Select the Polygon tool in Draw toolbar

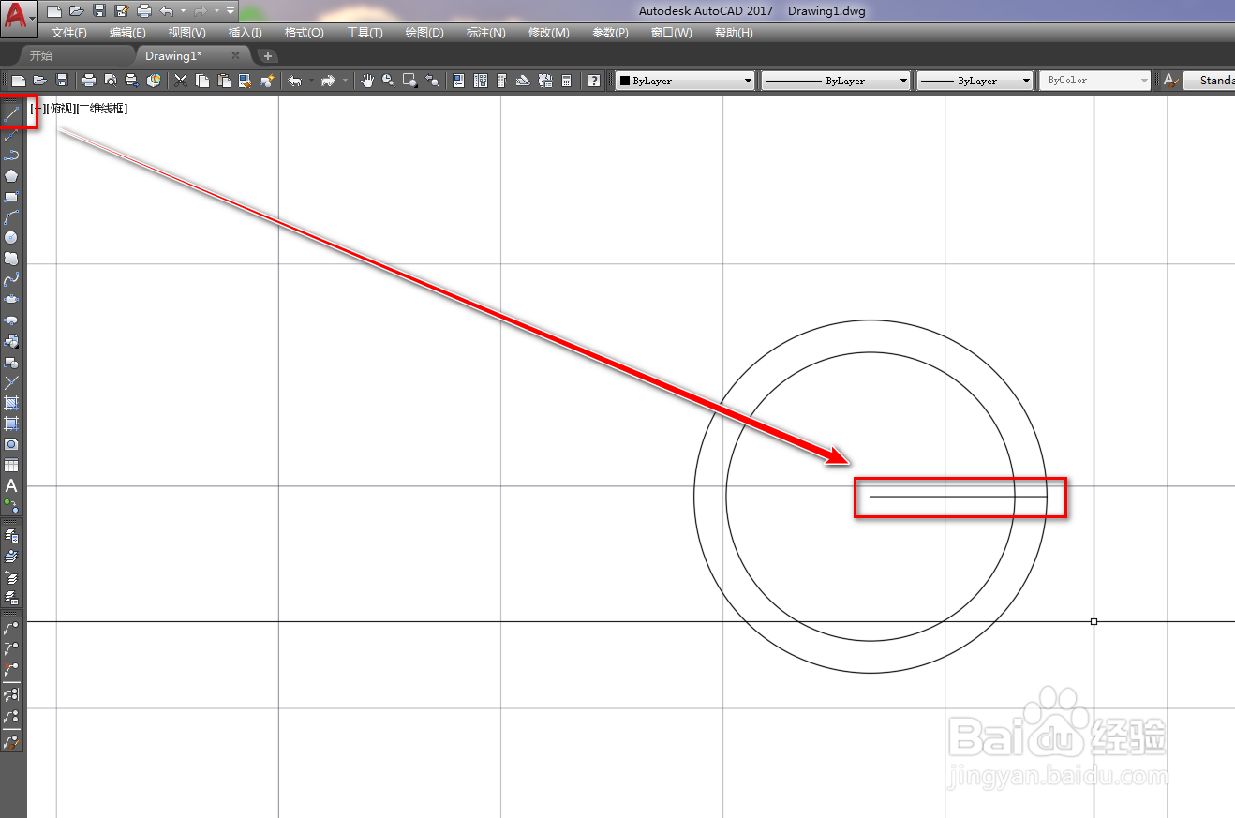click(11, 176)
